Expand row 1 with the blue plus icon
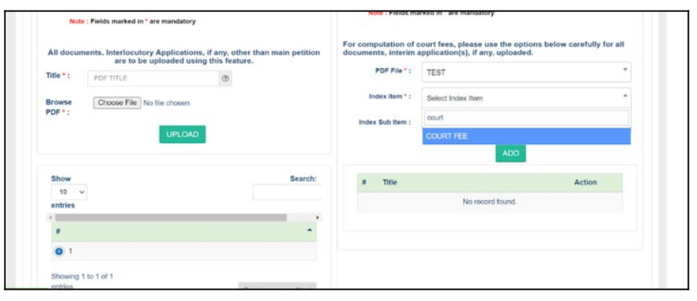 click(x=58, y=251)
